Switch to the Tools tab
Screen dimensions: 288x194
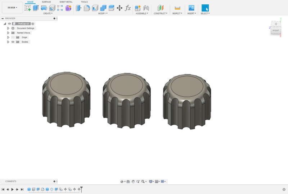(x=84, y=2)
